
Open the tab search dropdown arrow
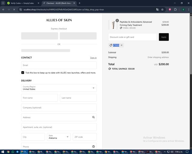coord(3,3)
